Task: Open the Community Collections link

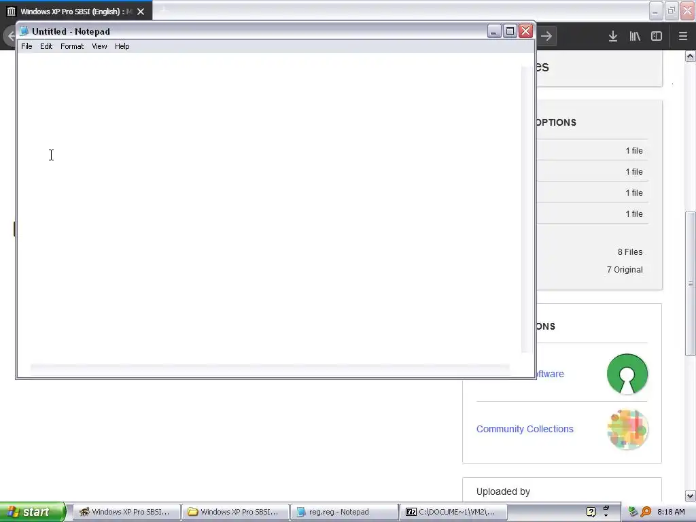Action: [525, 429]
